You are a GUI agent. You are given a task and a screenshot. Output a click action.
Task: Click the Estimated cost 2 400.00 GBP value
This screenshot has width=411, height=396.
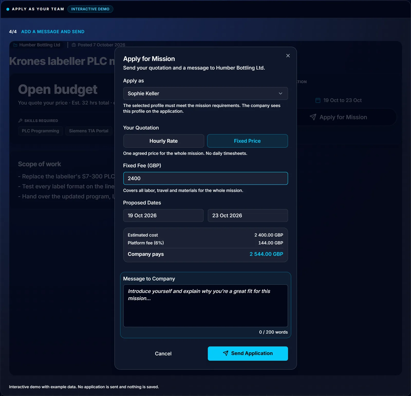pyautogui.click(x=269, y=235)
